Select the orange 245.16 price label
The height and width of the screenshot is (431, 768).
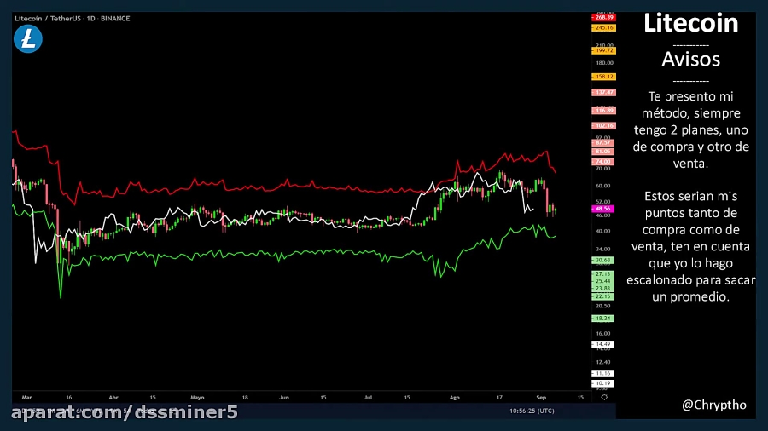pos(603,28)
